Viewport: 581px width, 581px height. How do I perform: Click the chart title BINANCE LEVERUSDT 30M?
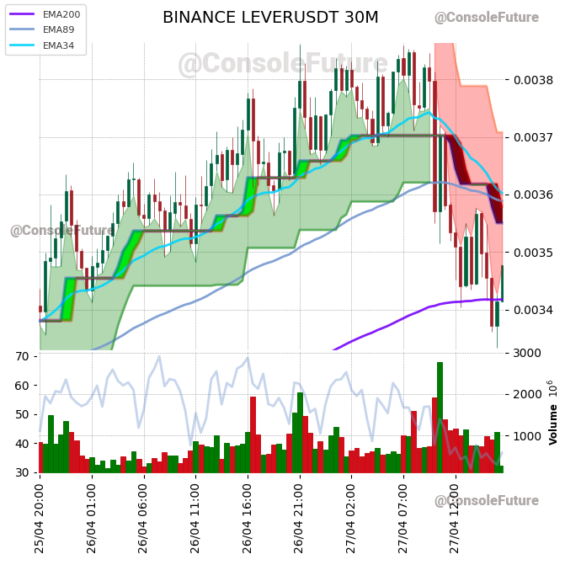coord(270,18)
